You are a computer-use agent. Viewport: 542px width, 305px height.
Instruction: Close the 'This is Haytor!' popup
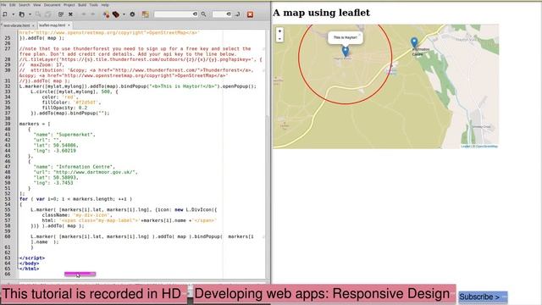click(x=359, y=35)
